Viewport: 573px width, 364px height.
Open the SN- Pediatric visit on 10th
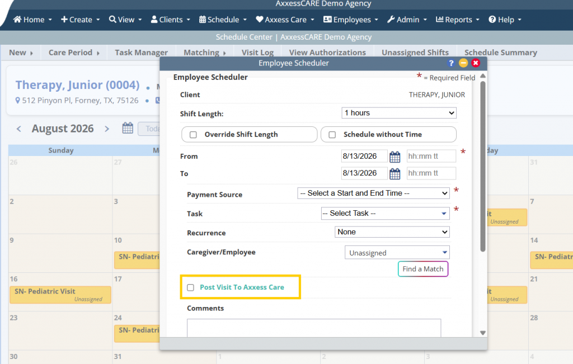coord(137,260)
